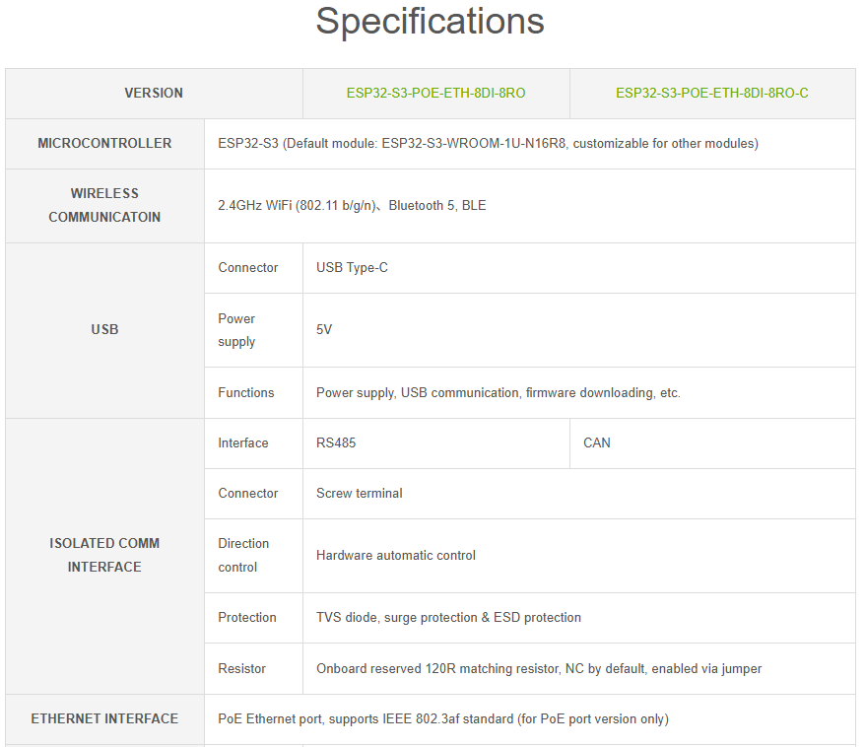865x747 pixels.
Task: Select the WIRELESS COMMUNICATOIN row label
Action: tap(104, 205)
